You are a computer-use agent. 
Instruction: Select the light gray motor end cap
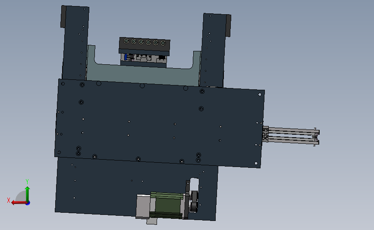pyautogui.click(x=143, y=206)
